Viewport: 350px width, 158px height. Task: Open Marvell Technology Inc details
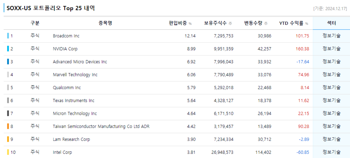click(75, 75)
